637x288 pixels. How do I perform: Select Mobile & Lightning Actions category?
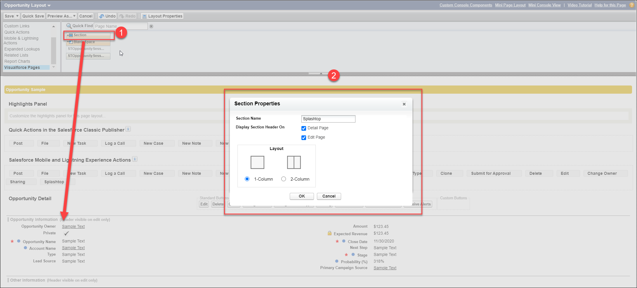click(21, 41)
